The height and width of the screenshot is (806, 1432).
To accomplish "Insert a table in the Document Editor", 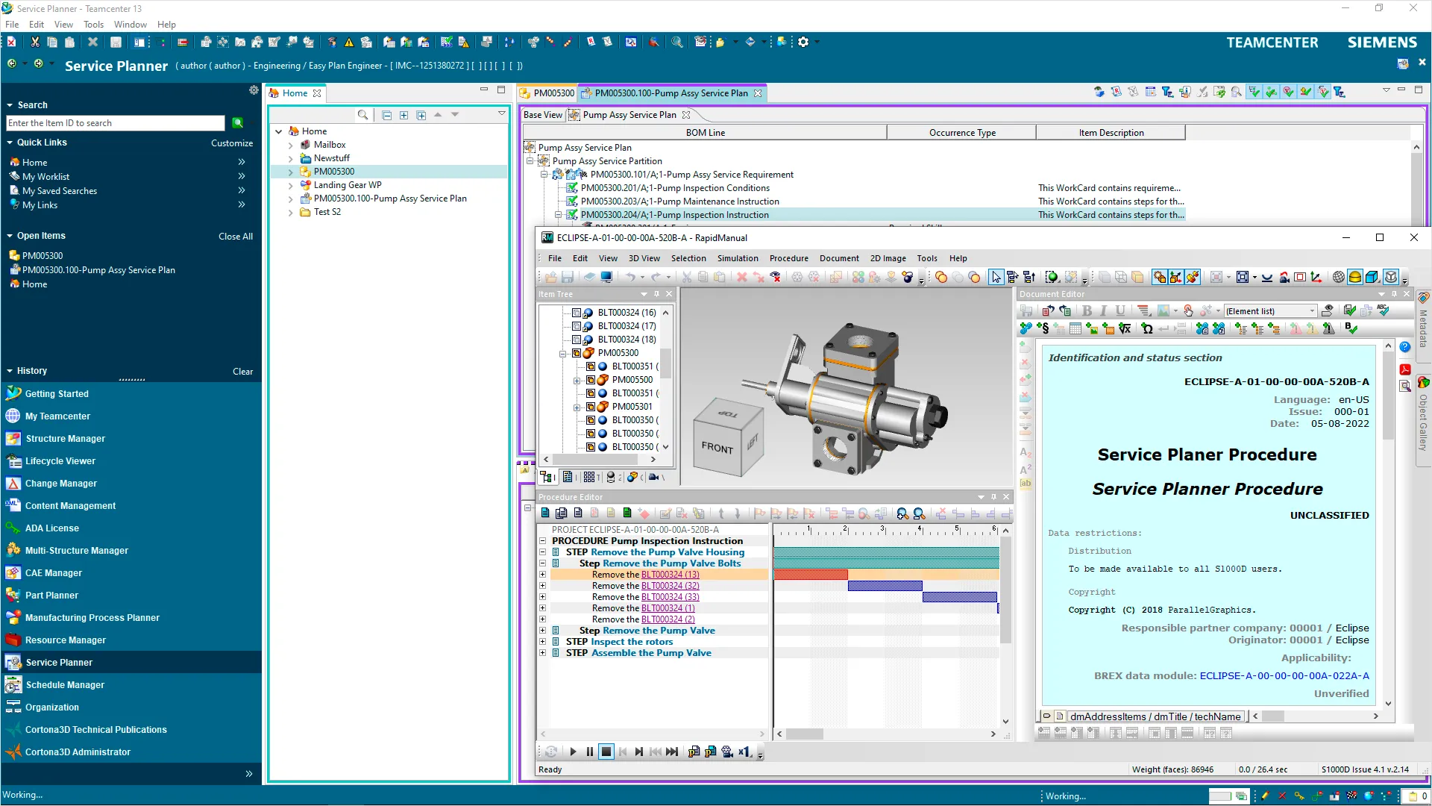I will coord(1075,328).
